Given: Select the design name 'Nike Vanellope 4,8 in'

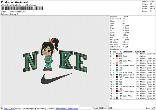Looking at the screenshot, I should pos(17,12).
